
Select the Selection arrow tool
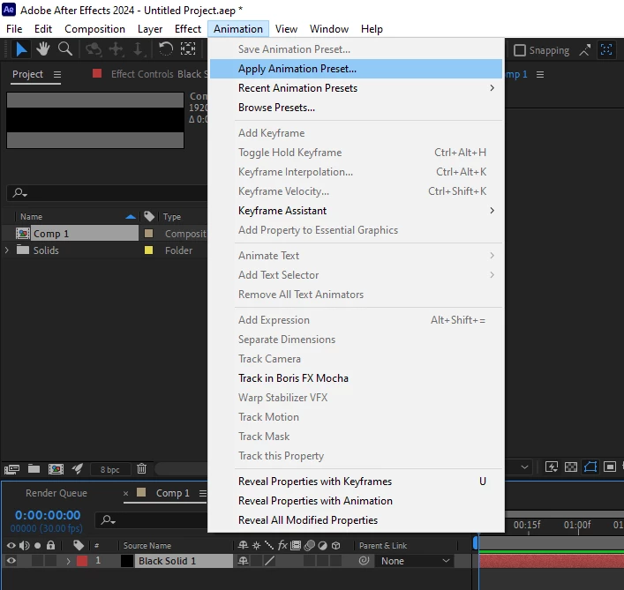[x=21, y=49]
